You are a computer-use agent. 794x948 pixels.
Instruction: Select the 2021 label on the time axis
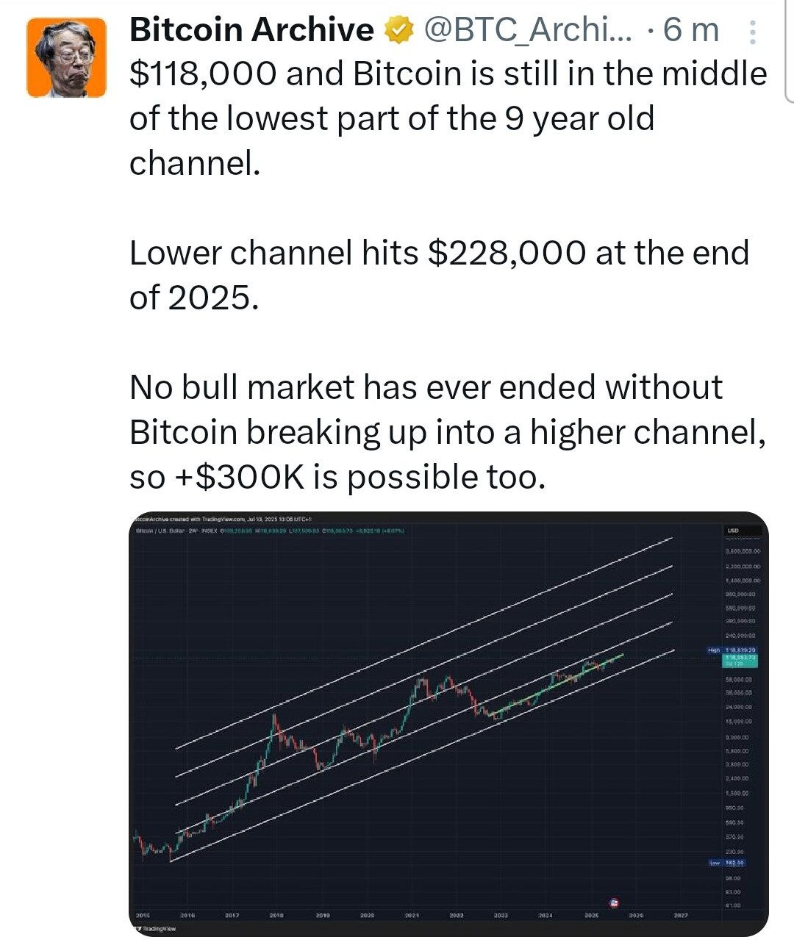coord(412,915)
